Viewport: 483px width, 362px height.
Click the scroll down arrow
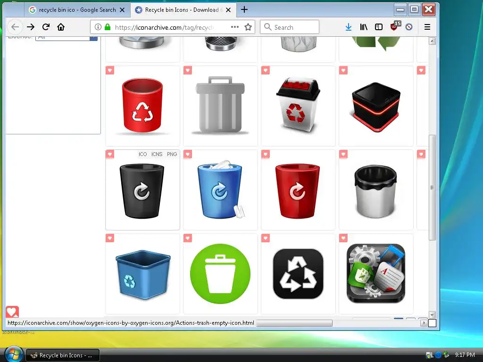[x=432, y=314]
